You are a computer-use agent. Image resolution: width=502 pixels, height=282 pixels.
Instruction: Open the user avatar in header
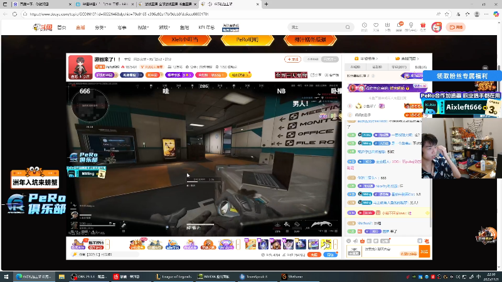pyautogui.click(x=436, y=27)
